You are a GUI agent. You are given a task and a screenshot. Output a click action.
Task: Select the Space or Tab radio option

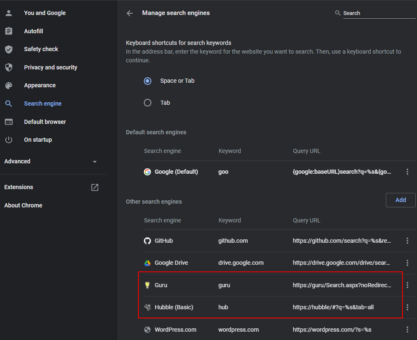[148, 81]
